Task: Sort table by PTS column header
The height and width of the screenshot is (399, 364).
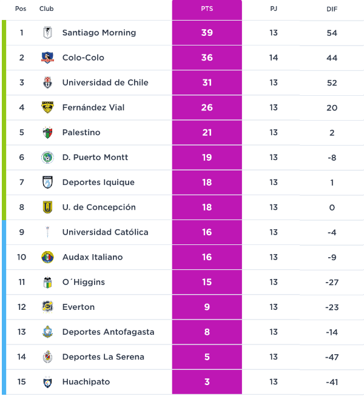Action: [x=207, y=9]
